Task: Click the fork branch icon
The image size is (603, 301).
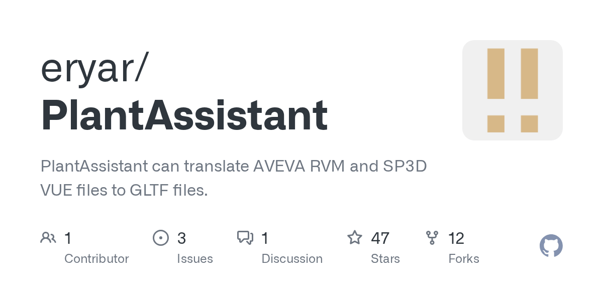Action: [432, 238]
